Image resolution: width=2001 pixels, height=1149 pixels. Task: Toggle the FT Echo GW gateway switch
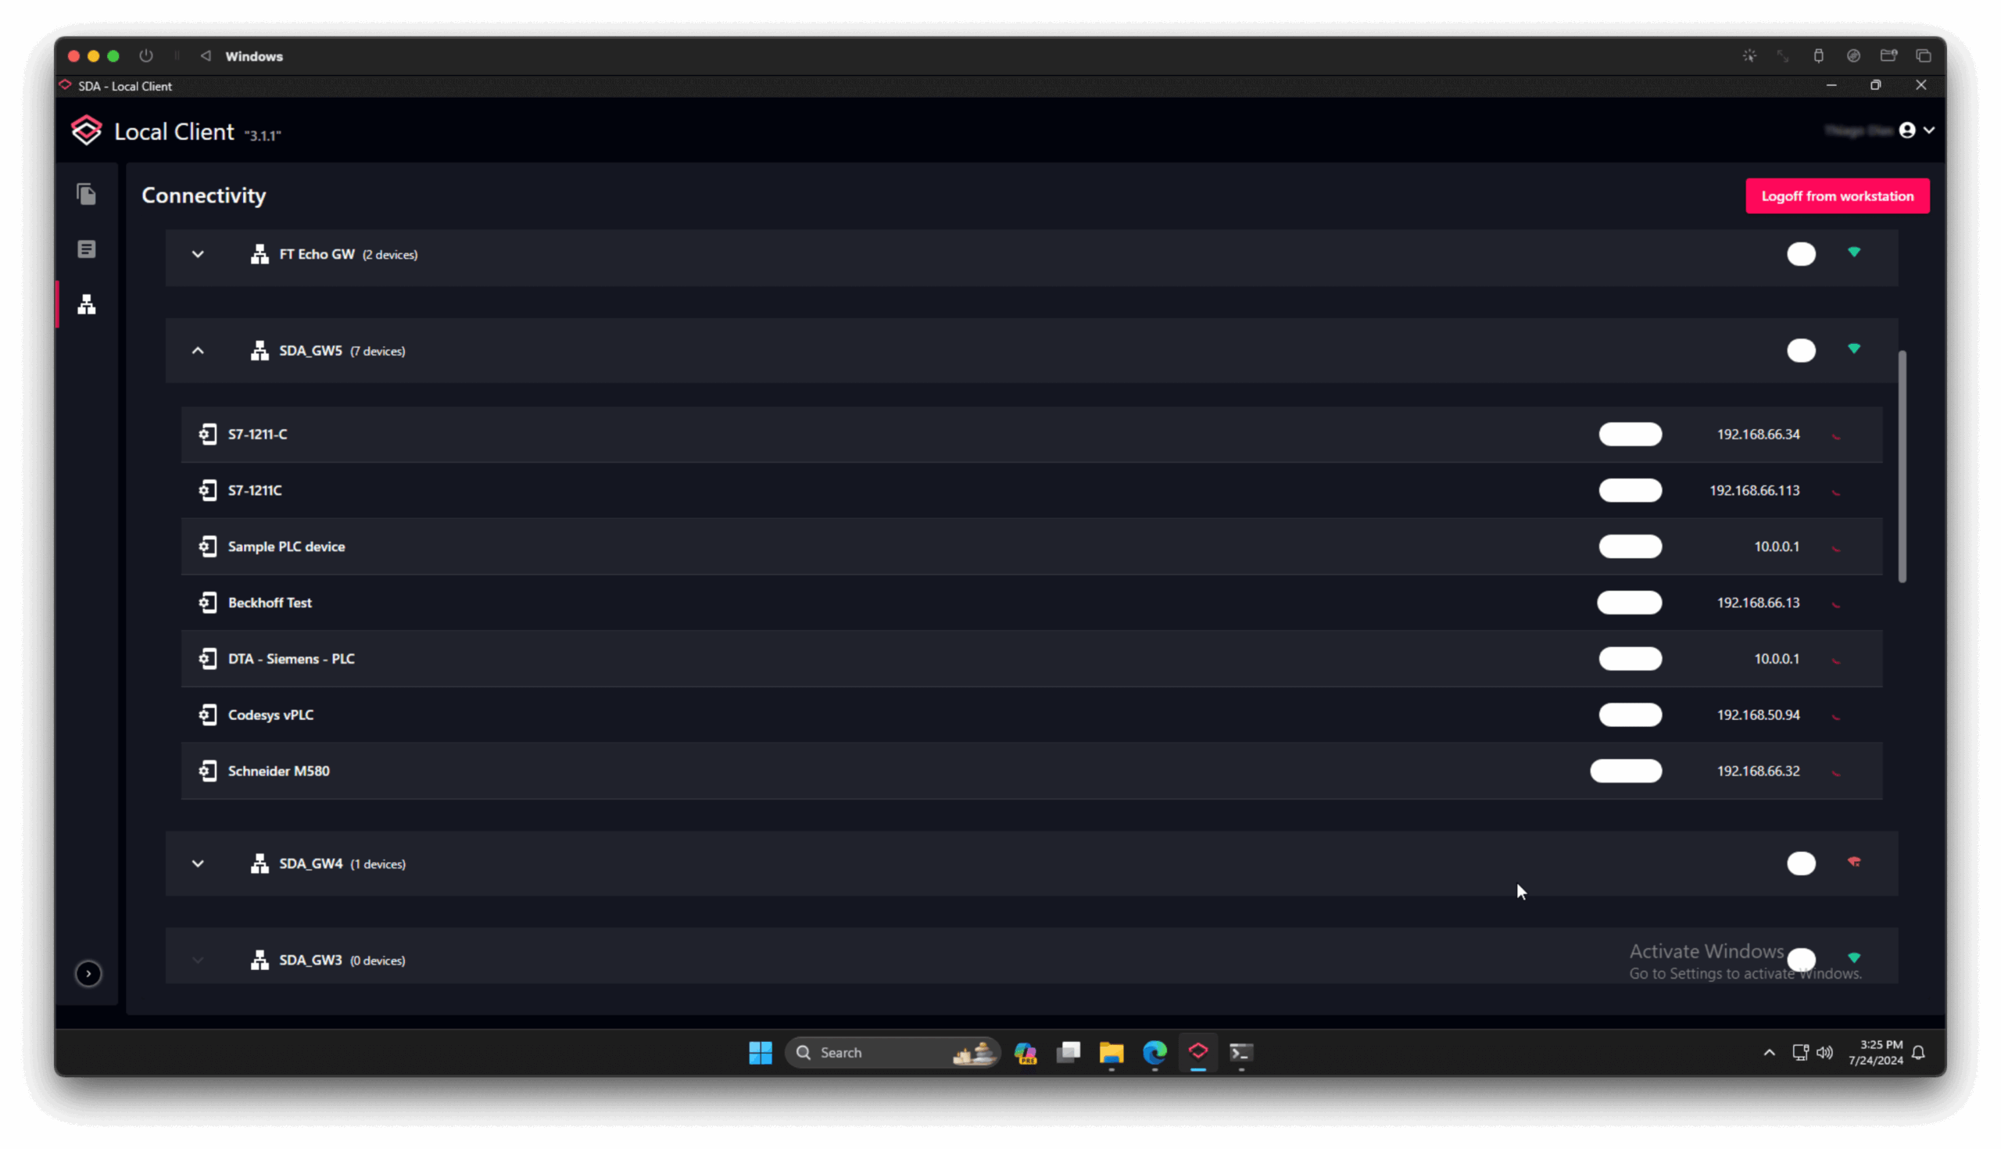tap(1801, 254)
